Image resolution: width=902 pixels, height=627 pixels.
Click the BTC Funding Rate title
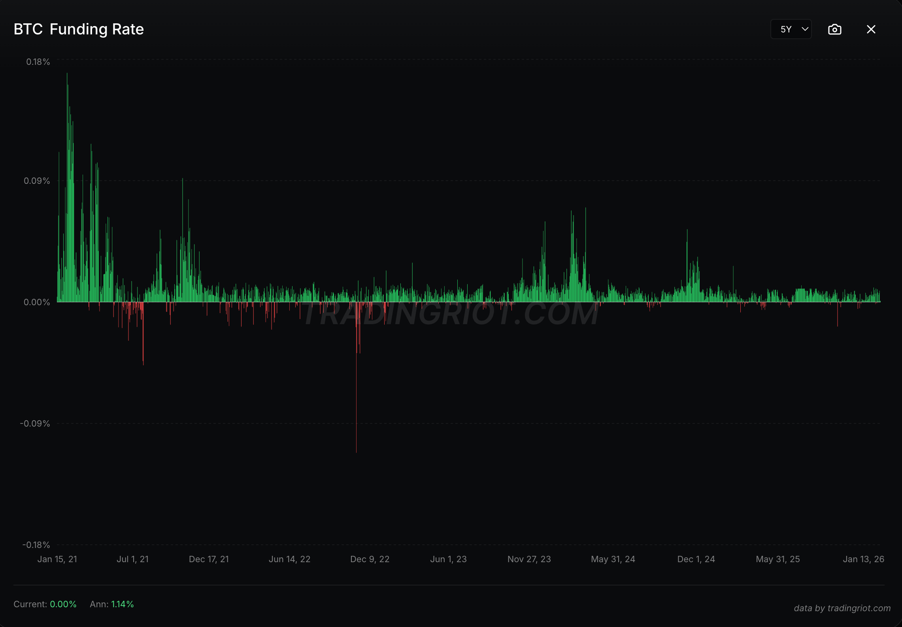(x=79, y=29)
